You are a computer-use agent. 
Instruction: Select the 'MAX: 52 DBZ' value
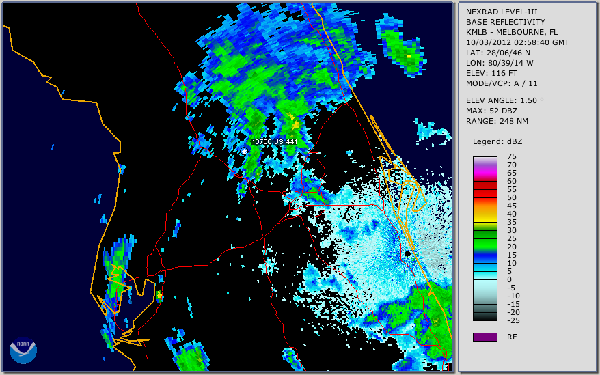(x=492, y=111)
